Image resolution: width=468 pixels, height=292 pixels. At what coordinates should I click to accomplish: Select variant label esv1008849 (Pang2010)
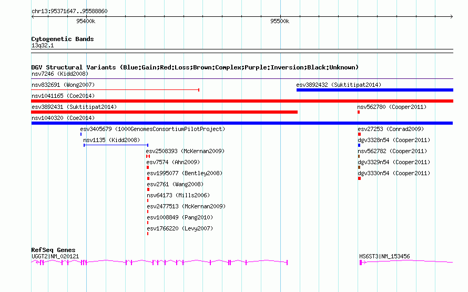click(180, 217)
